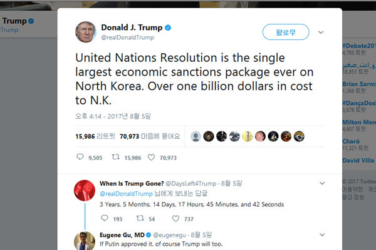Like the reply with 737 hearts

click(x=175, y=218)
